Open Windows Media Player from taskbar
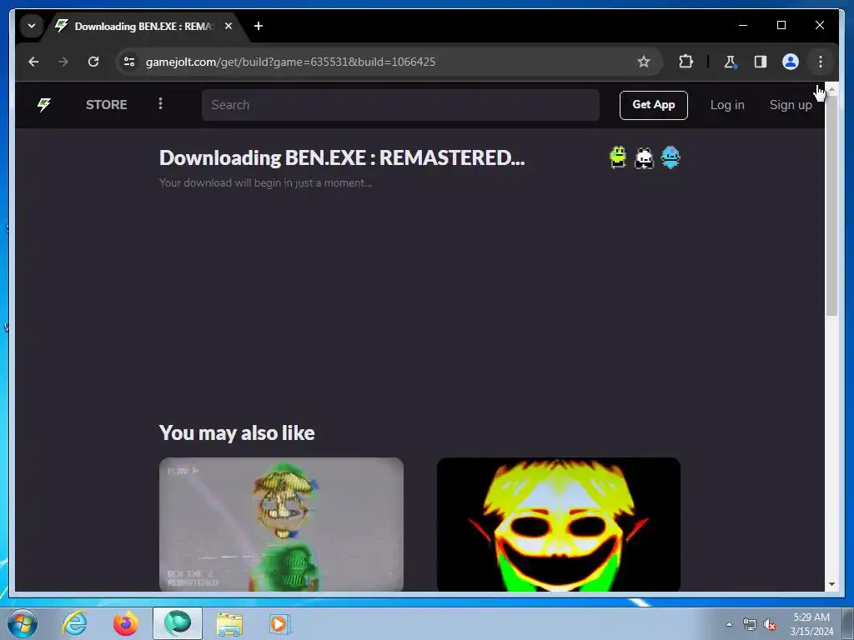 [280, 623]
